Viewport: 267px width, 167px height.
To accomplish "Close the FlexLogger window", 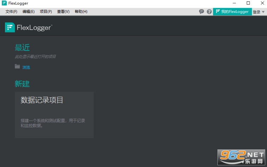I will pos(262,3).
